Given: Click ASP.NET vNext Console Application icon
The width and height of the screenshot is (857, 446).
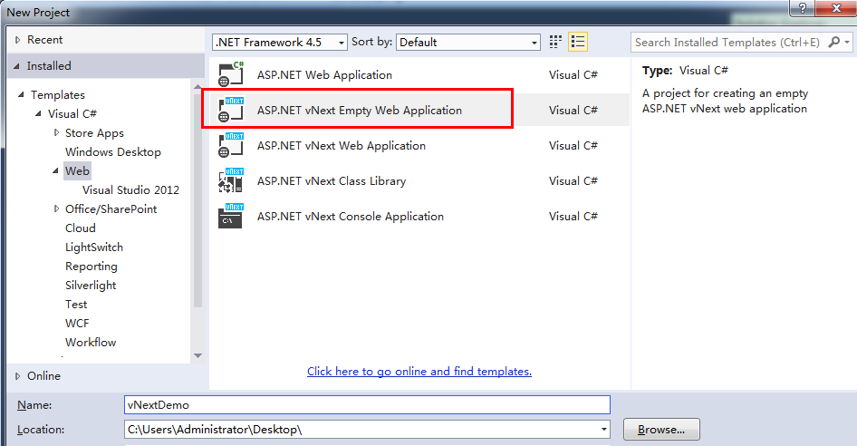Looking at the screenshot, I should point(231,216).
